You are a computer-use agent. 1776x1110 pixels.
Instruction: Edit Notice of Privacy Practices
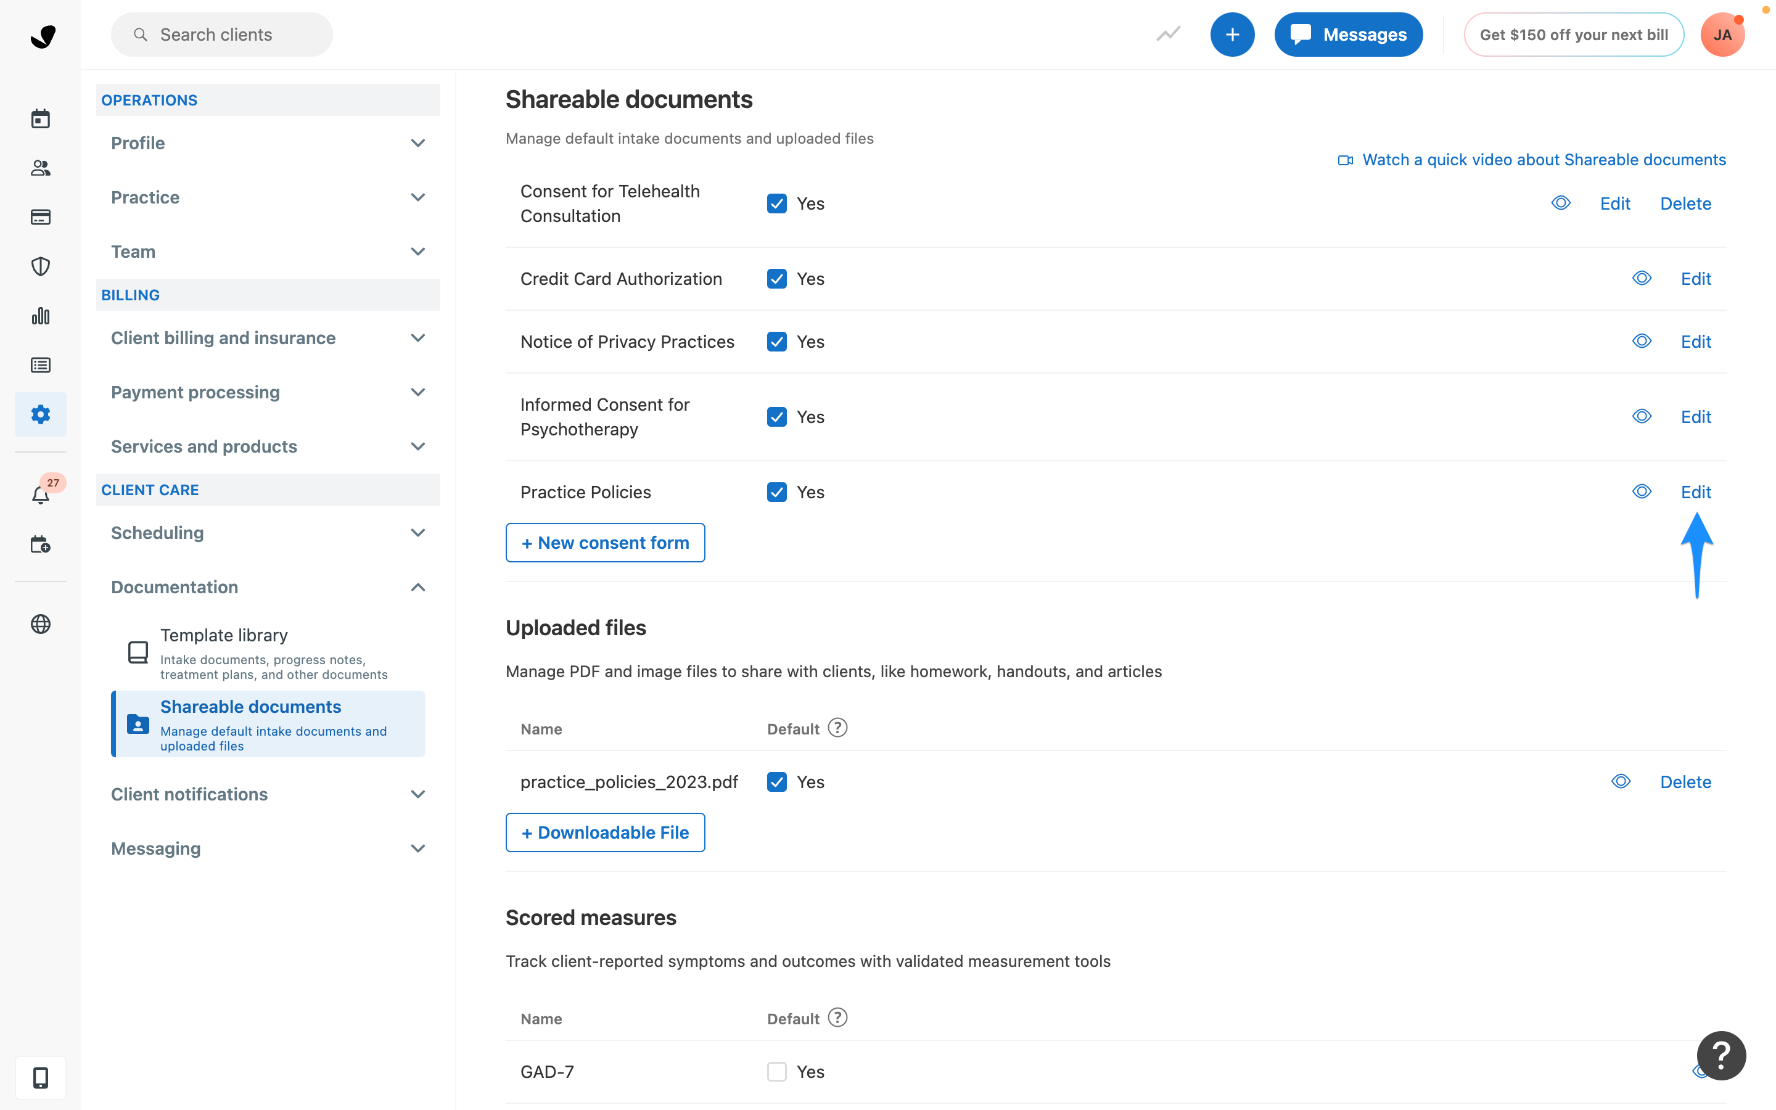tap(1695, 342)
